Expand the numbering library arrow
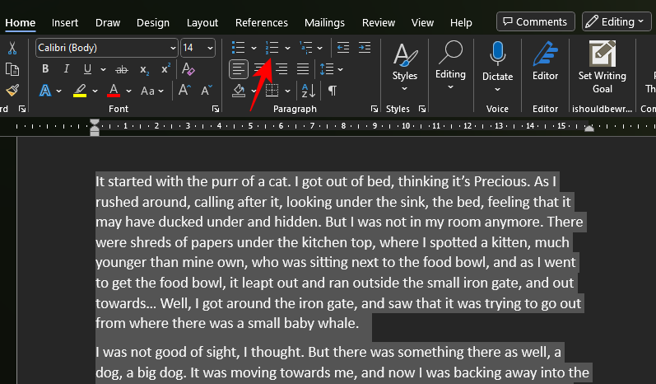The width and height of the screenshot is (656, 384). [287, 48]
